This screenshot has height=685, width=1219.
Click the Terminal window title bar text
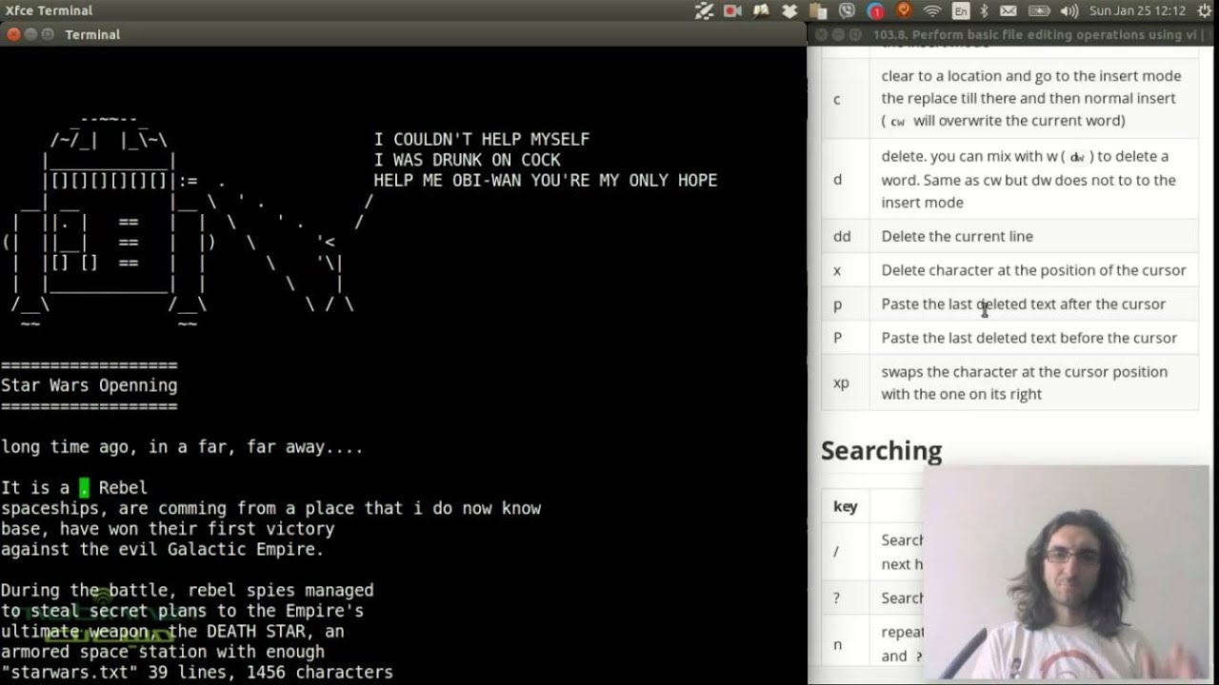coord(92,34)
